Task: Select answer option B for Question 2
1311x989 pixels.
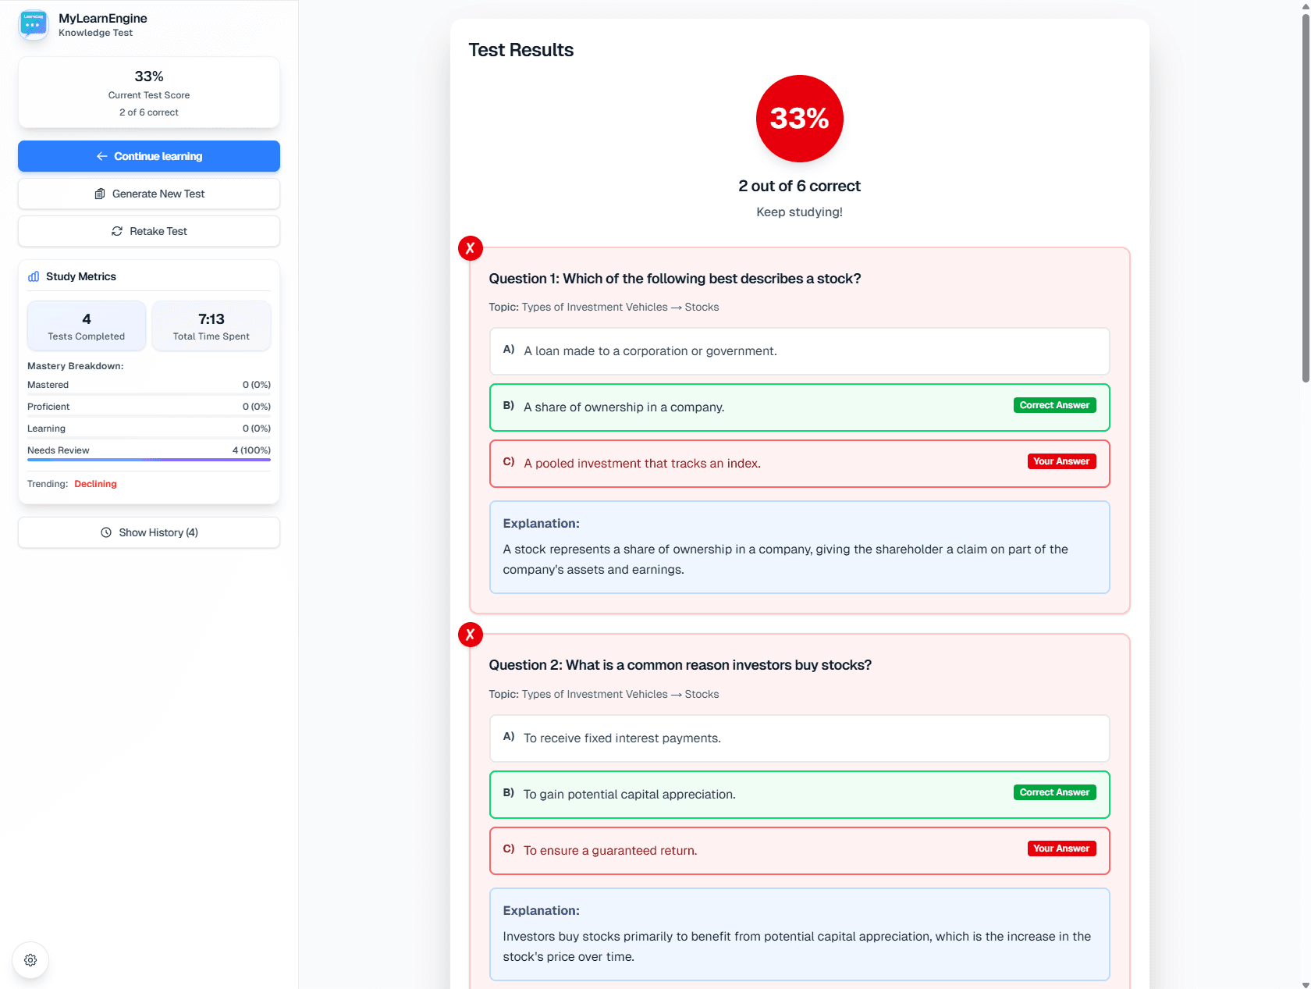Action: click(x=799, y=794)
